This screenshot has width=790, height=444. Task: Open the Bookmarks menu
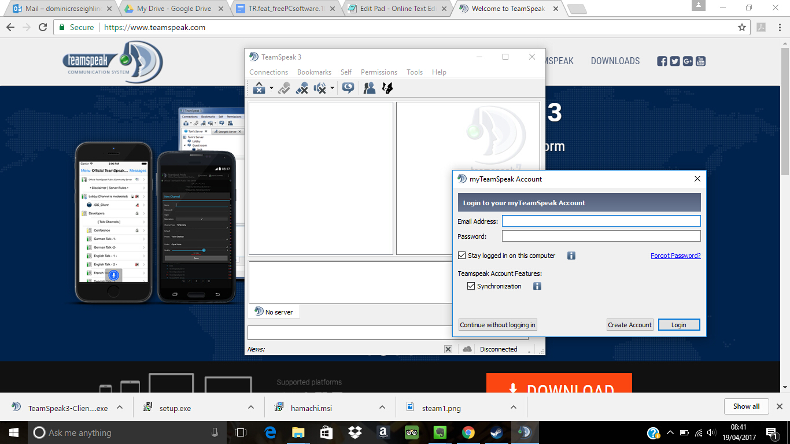[x=314, y=72]
